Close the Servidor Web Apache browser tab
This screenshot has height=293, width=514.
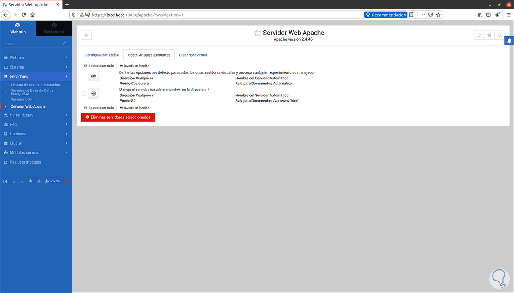[x=58, y=4]
